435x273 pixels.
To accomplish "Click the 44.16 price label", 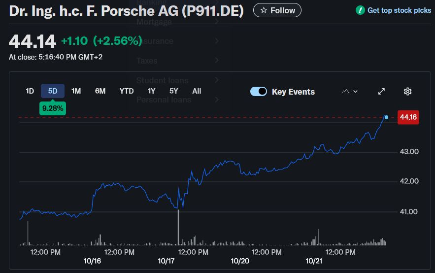I will (x=408, y=117).
